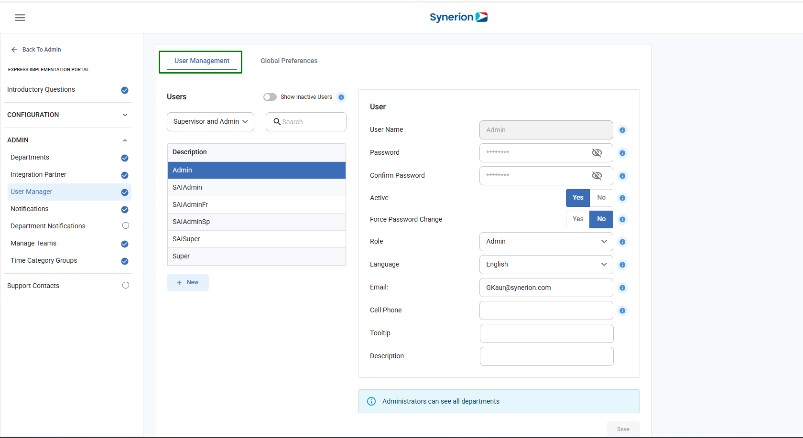Set Active to Yes
The width and height of the screenshot is (803, 438).
[578, 198]
